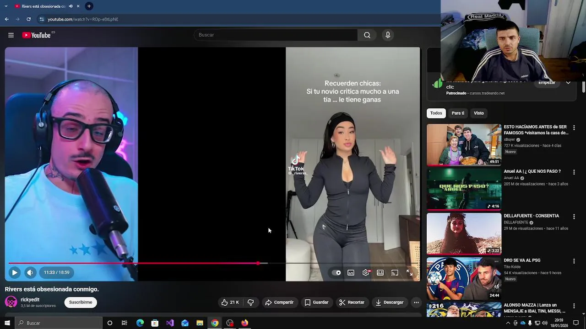The height and width of the screenshot is (329, 586).
Task: Share the video via Compartir
Action: click(x=279, y=302)
